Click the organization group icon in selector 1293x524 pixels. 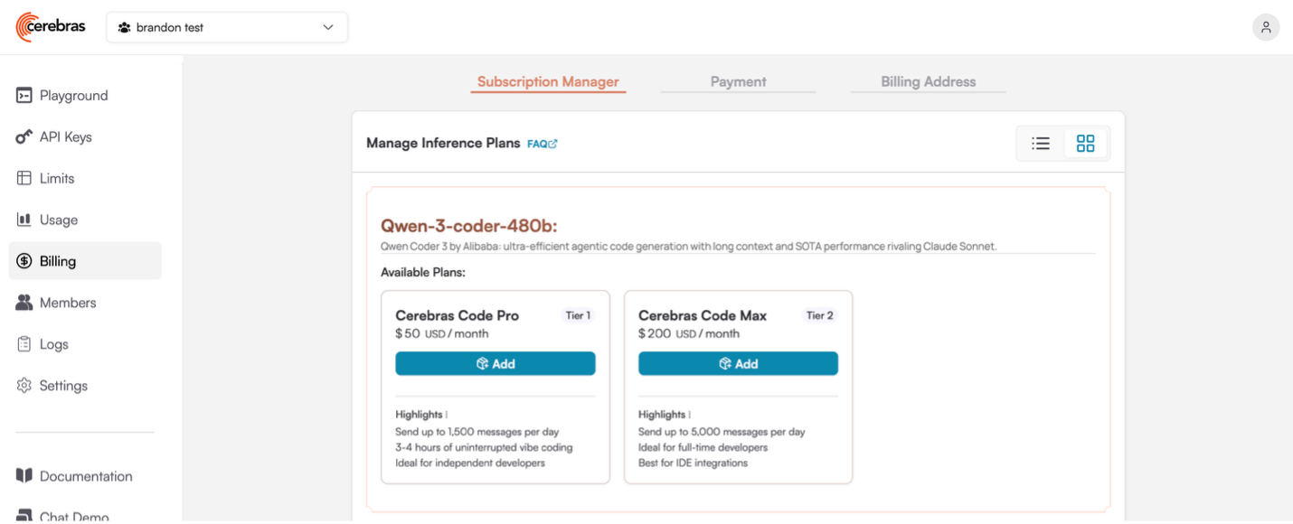tap(125, 28)
